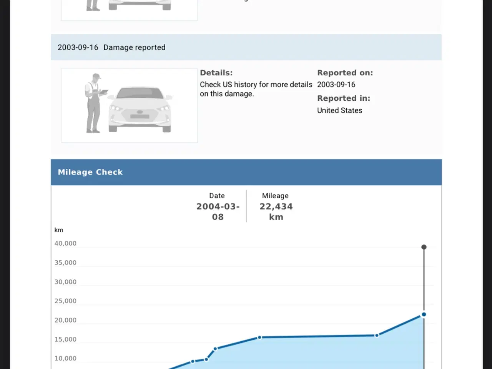Click the white car in the damage illustration
492x369 pixels.
point(140,109)
